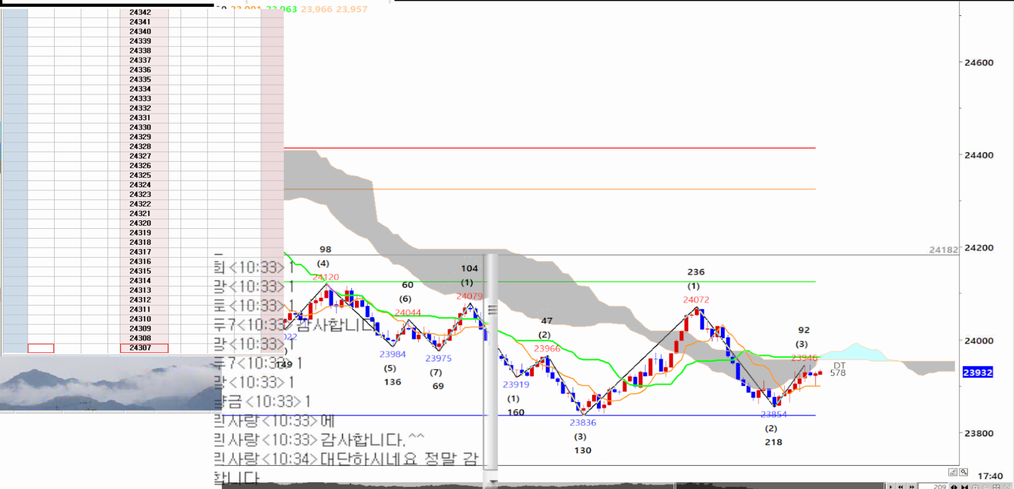Click the grid layout icon at bottom right
Image resolution: width=1014 pixels, height=489 pixels.
(996, 487)
